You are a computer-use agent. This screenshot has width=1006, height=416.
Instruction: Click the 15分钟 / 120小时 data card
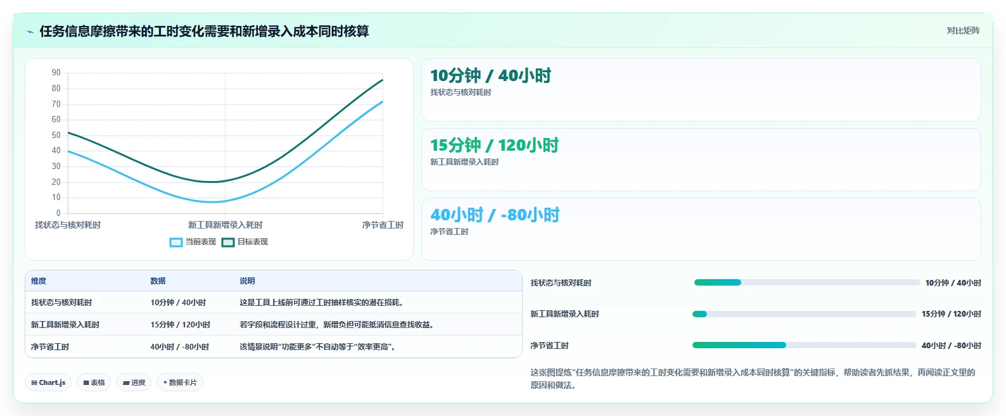tap(701, 160)
